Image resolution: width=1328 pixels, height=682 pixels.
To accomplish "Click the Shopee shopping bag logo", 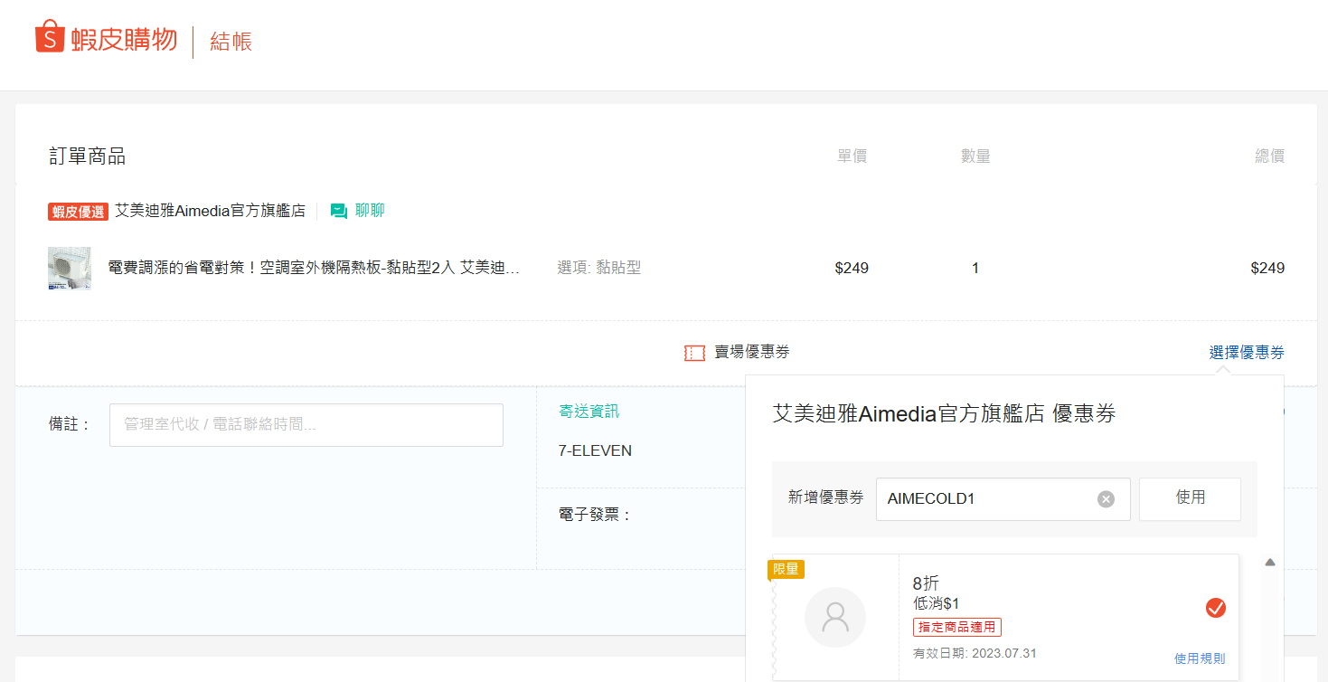I will [x=50, y=38].
